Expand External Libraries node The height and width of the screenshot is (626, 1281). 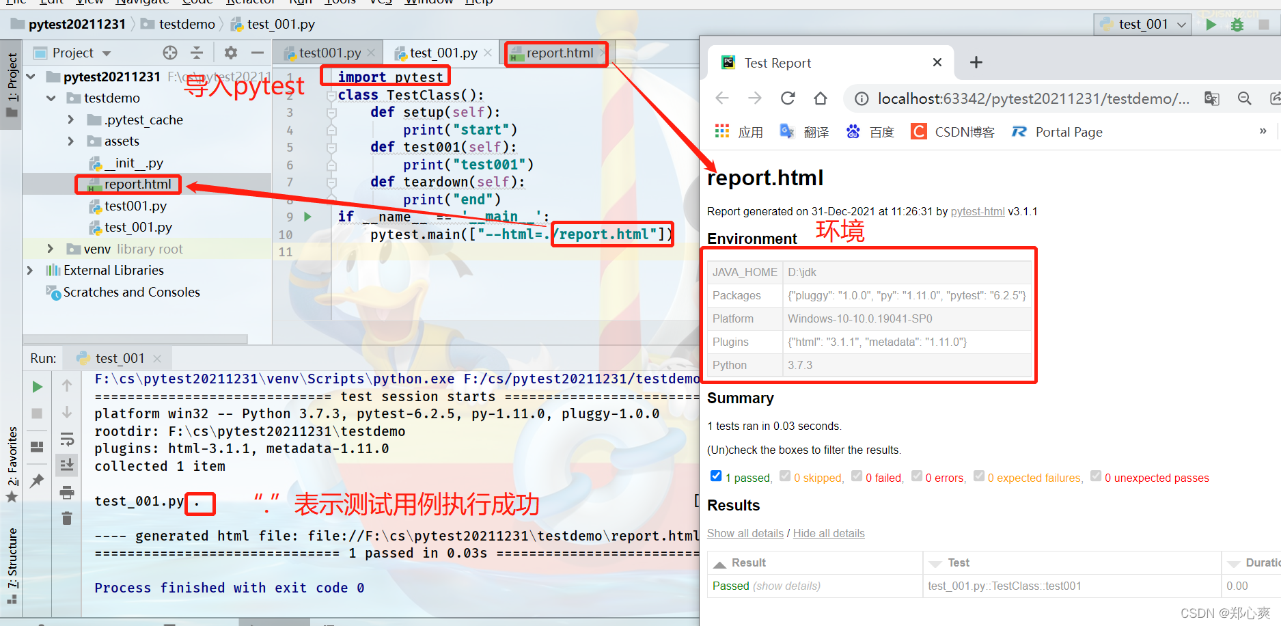pyautogui.click(x=30, y=270)
